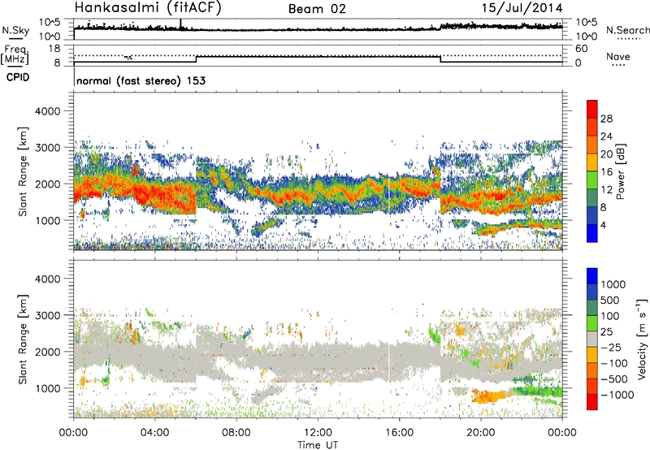Image resolution: width=650 pixels, height=450 pixels.
Task: Click the '10^5' label on the left of the N.Sky panel
Action: pos(50,23)
